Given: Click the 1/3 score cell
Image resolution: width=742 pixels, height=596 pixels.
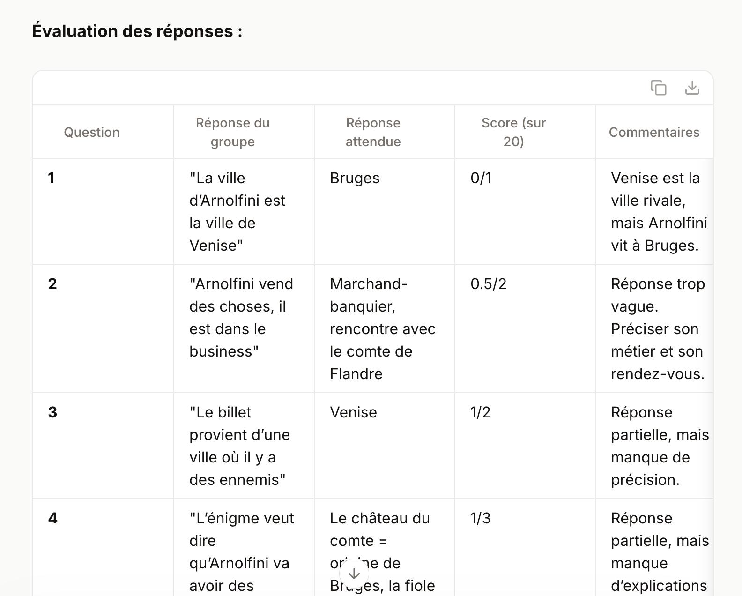Looking at the screenshot, I should pos(480,518).
